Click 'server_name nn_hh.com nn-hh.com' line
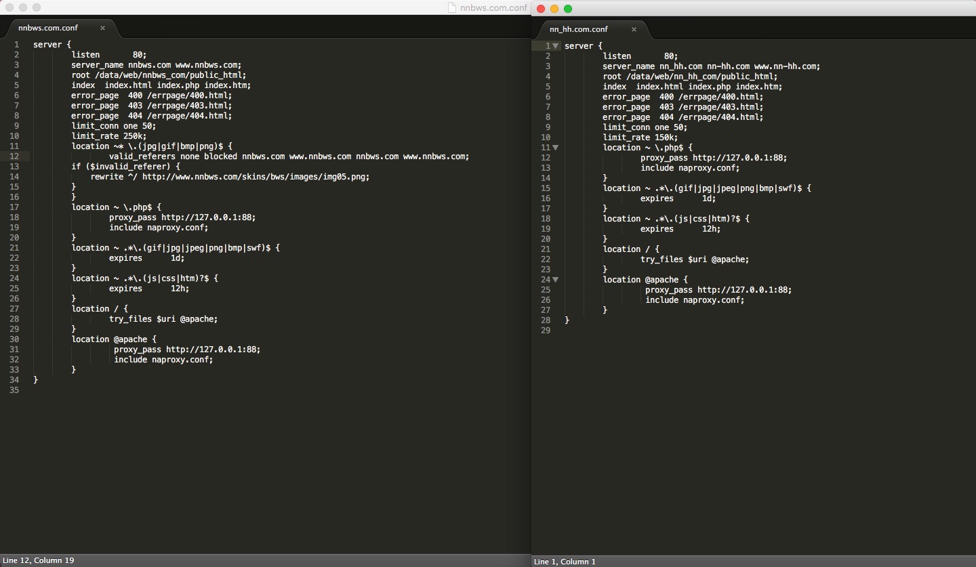The image size is (976, 567). click(x=712, y=66)
